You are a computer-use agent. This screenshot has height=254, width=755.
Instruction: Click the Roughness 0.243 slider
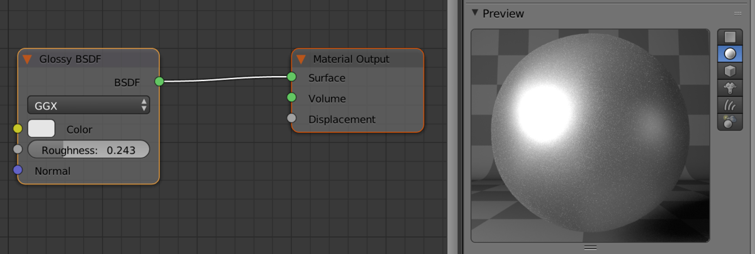89,150
